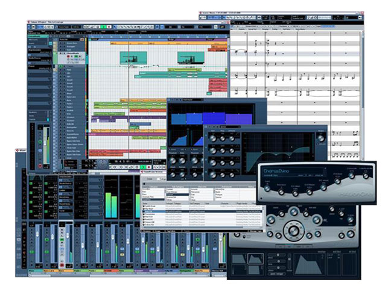
Task: Hit Rewind on the transport panel
Action: tap(115, 167)
